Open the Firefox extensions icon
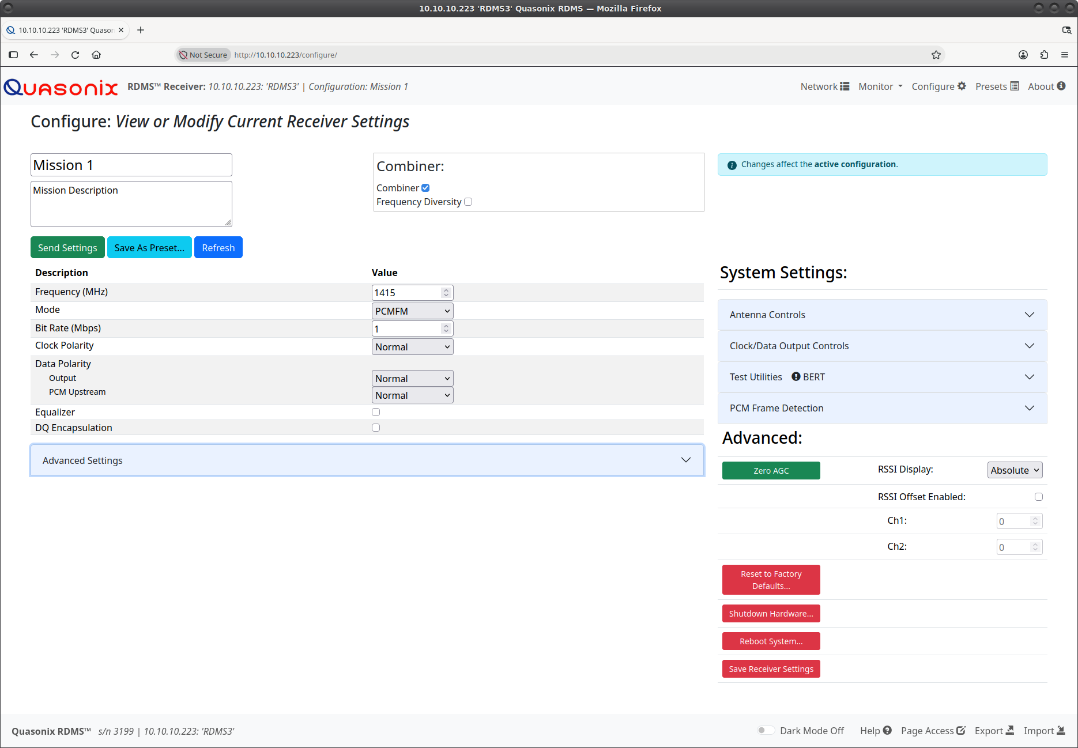The image size is (1078, 748). click(1044, 55)
